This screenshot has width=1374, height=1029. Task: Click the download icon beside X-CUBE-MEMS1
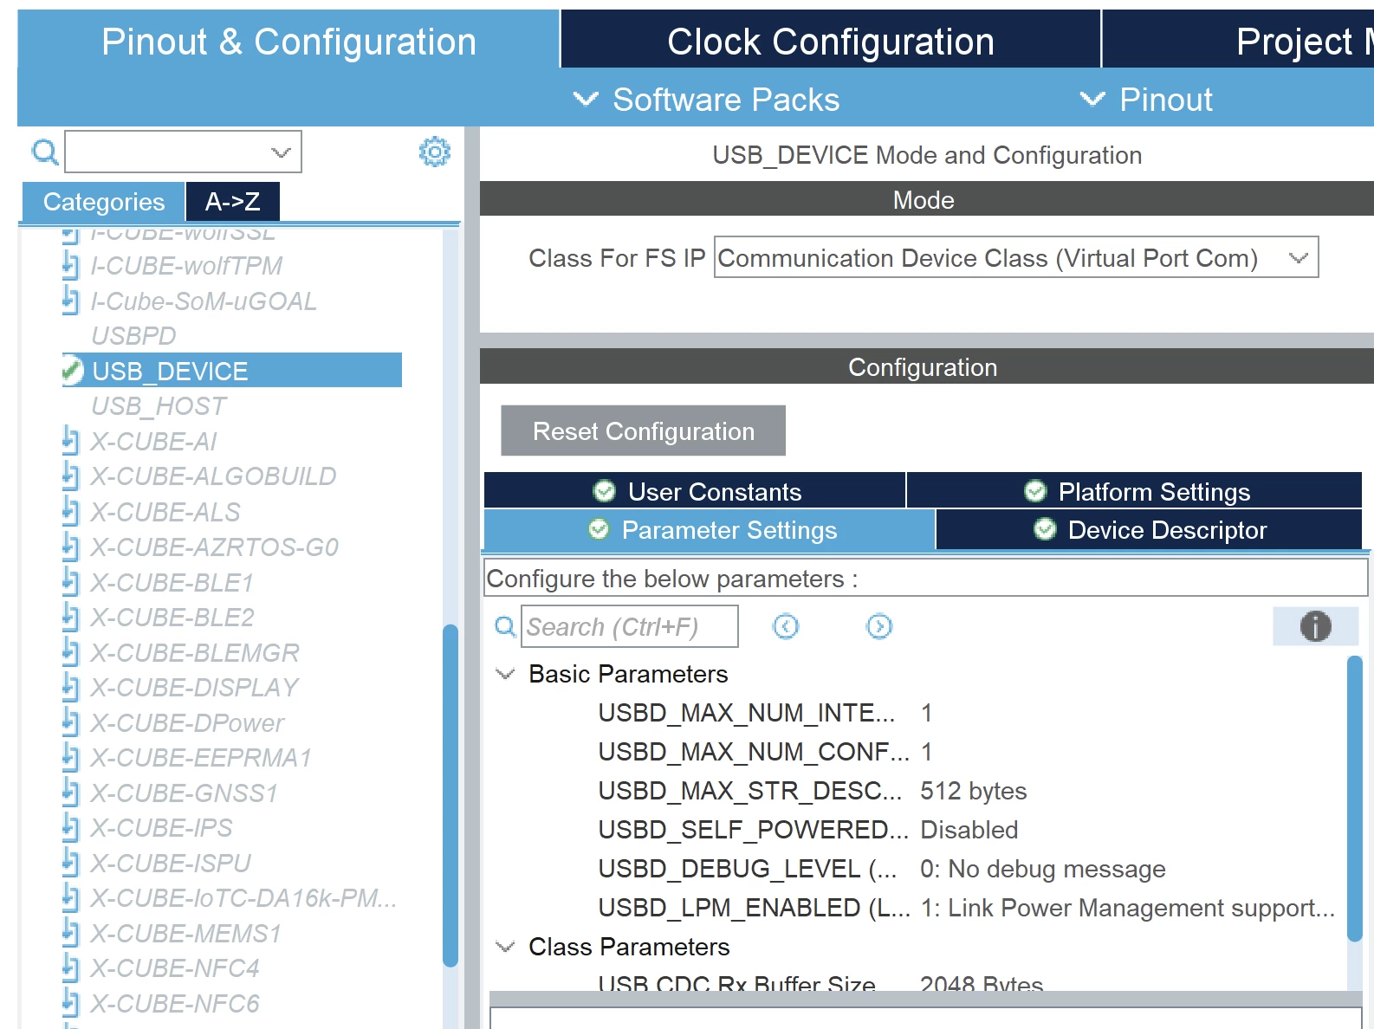[71, 933]
